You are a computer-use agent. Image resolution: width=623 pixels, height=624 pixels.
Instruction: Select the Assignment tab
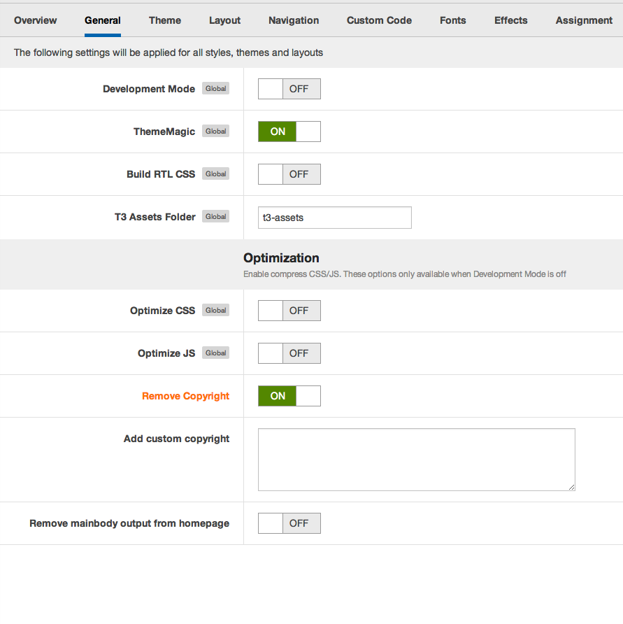[584, 20]
